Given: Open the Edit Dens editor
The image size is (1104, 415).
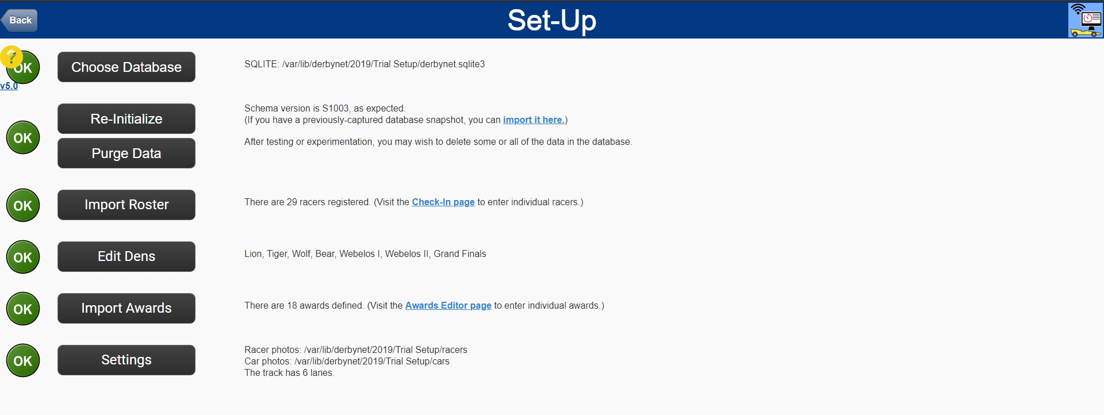Looking at the screenshot, I should coord(126,256).
